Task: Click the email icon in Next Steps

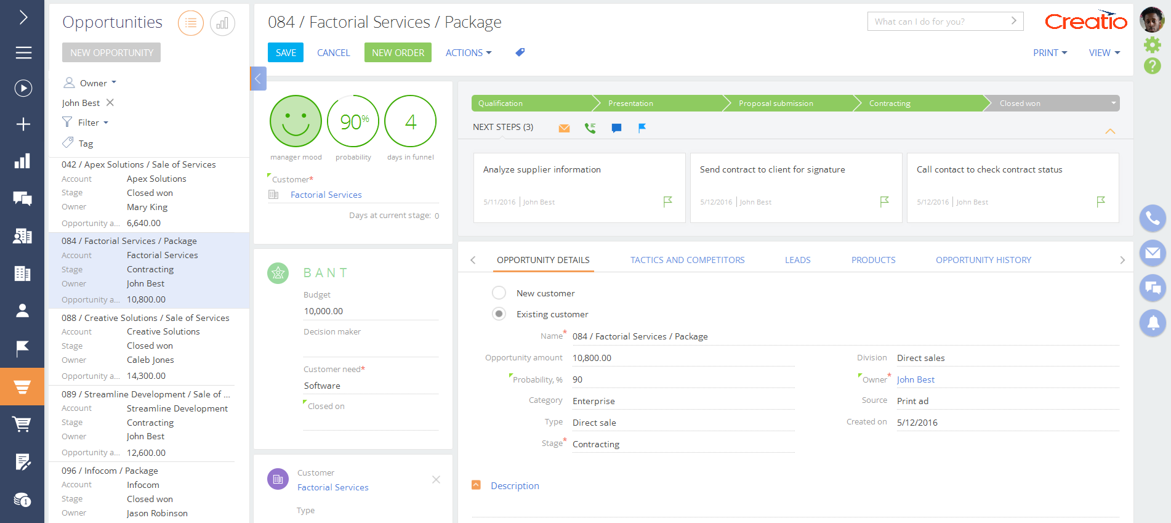Action: [x=564, y=128]
